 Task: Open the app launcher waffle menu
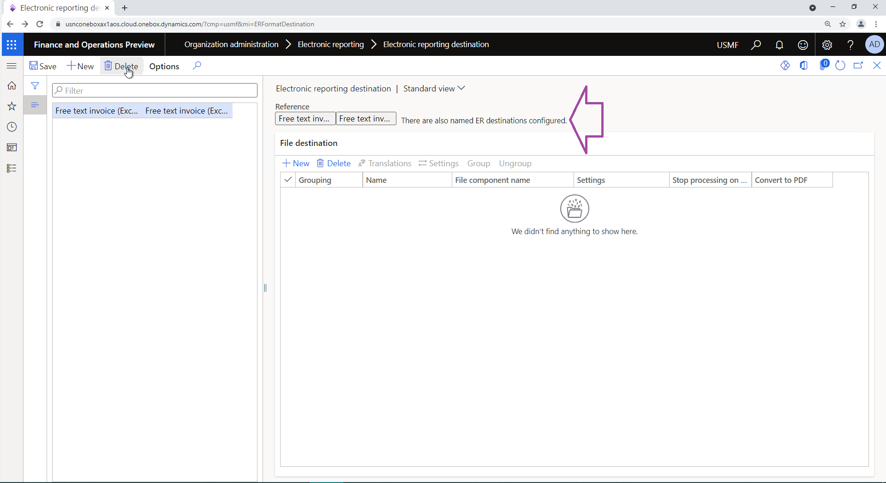pyautogui.click(x=12, y=45)
